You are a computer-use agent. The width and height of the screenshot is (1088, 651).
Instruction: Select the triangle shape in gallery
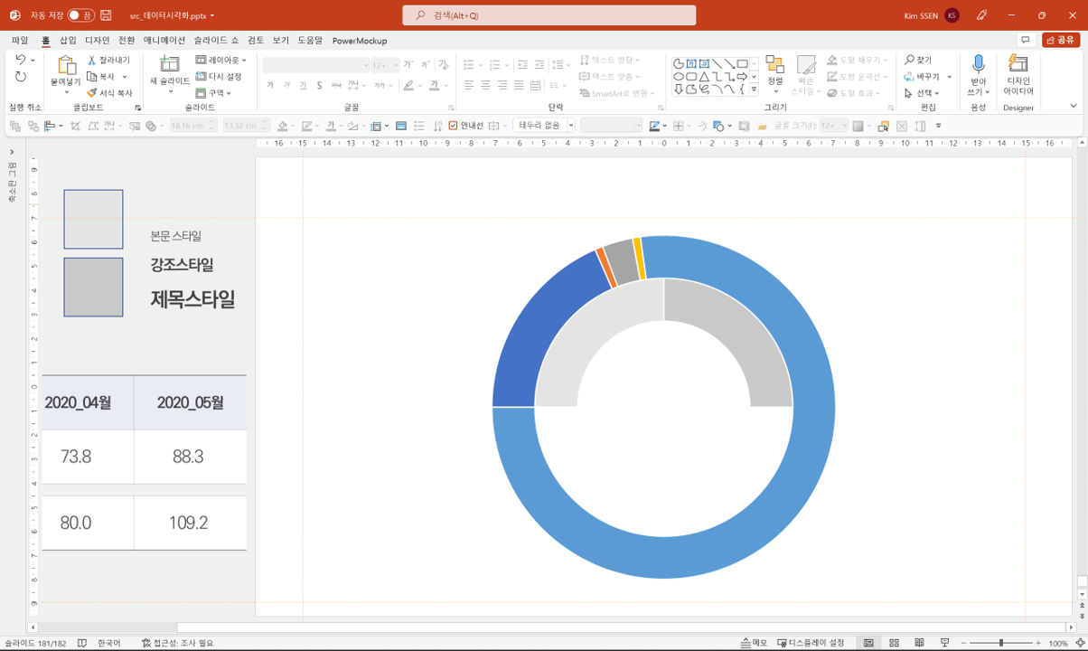click(x=704, y=77)
